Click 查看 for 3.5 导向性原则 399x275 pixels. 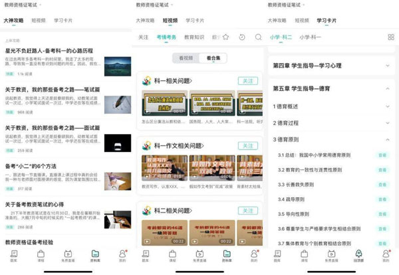click(x=382, y=214)
